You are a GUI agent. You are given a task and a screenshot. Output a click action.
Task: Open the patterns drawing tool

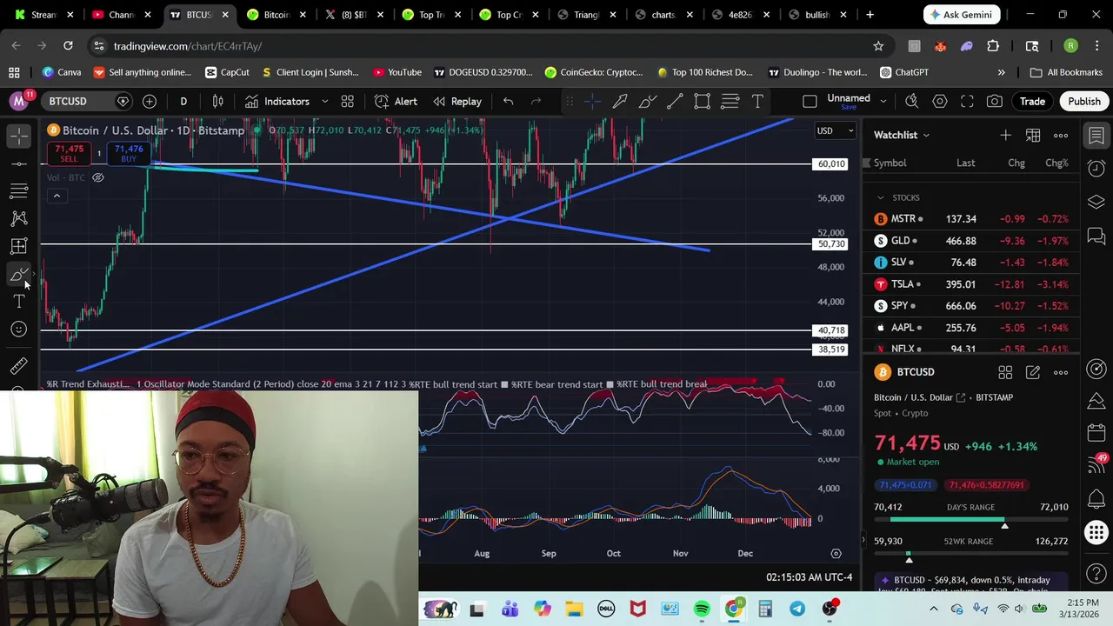(18, 218)
